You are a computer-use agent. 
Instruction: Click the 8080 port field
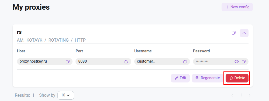(x=103, y=62)
